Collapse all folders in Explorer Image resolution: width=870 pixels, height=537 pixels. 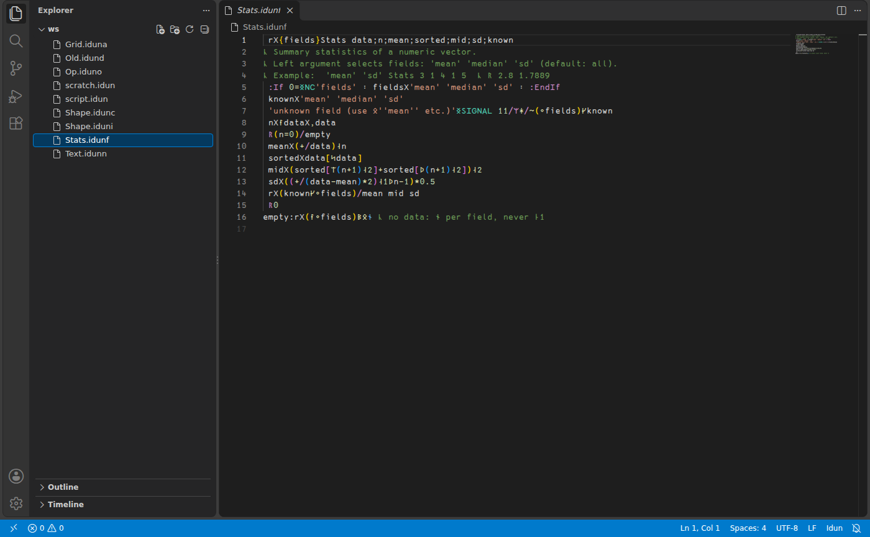point(204,29)
